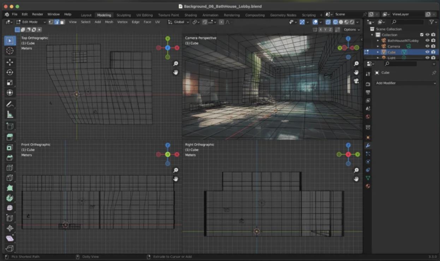Expand the Cube item in outliner
This screenshot has width=440, height=261.
pos(378,52)
